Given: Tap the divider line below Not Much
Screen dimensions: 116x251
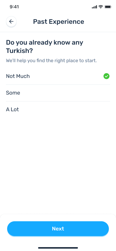Looking at the screenshot, I should coord(58,84).
